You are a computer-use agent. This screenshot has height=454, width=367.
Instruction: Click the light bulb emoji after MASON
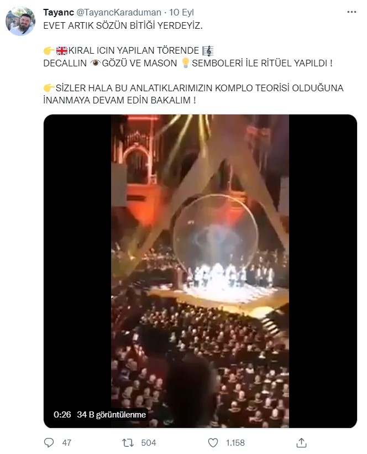(x=185, y=63)
